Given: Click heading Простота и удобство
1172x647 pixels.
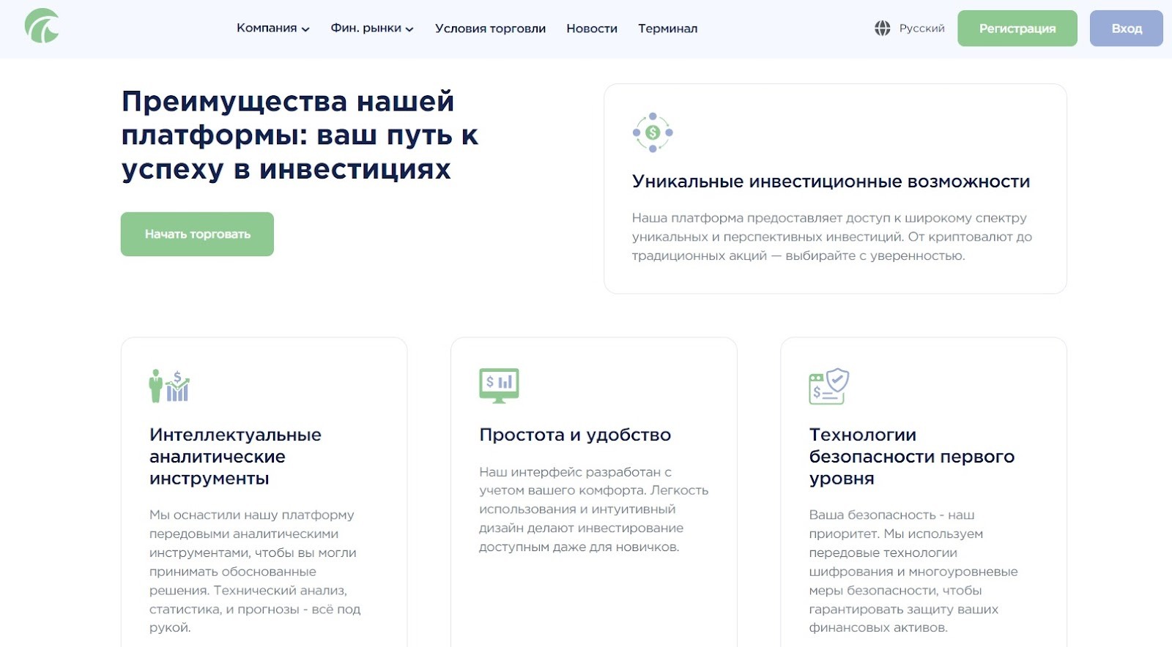Looking at the screenshot, I should 575,435.
